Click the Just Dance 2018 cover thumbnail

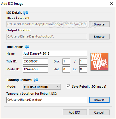click(99, 62)
